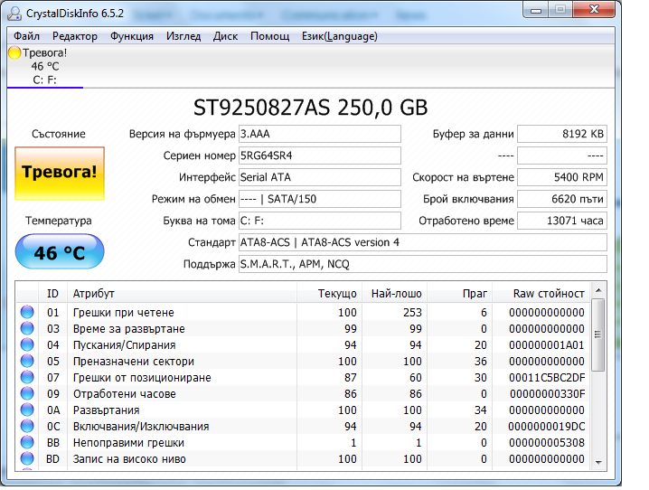Click raw value 00011C5BC2DF
Viewport: 649px width, 490px height.
pyautogui.click(x=547, y=377)
